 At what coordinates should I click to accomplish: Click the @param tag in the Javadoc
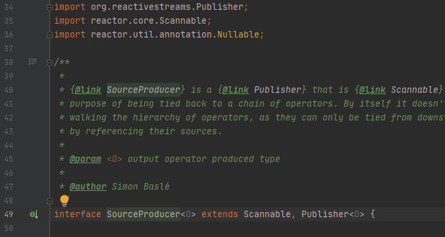click(x=86, y=159)
